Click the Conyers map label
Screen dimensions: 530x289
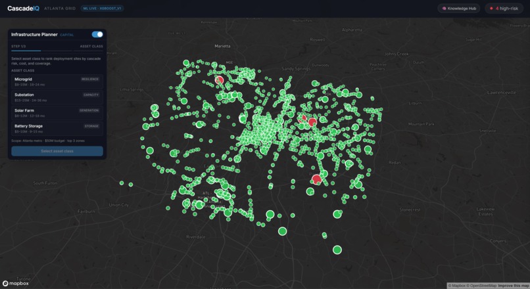(x=498, y=240)
